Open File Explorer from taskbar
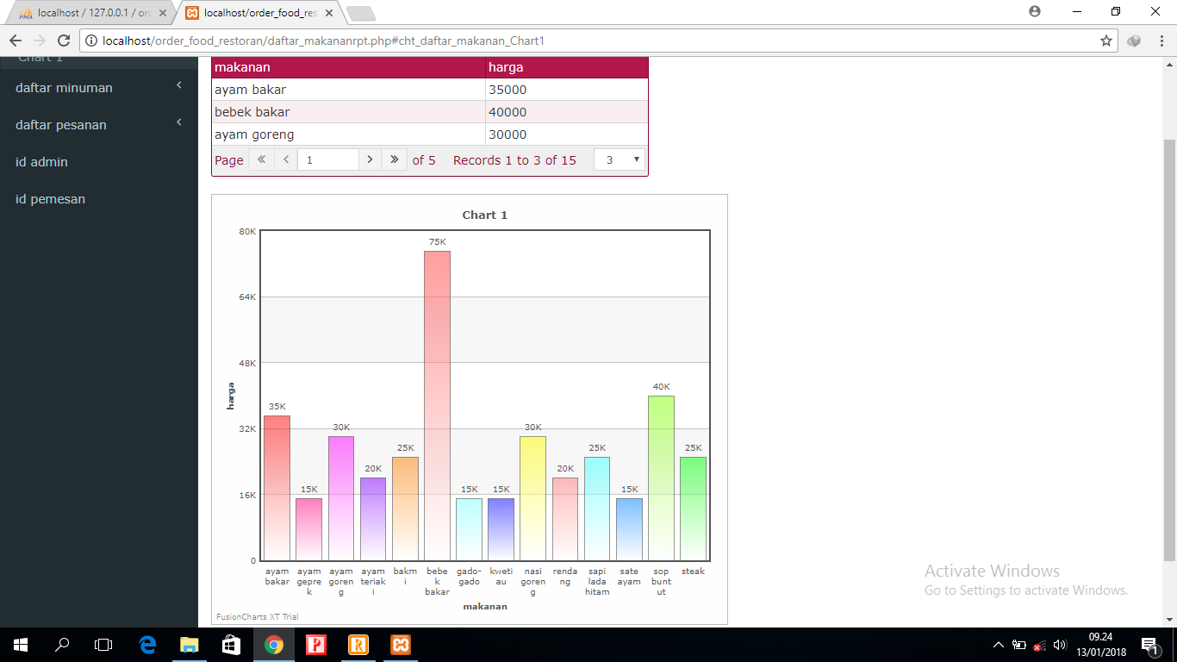Image resolution: width=1177 pixels, height=662 pixels. coord(190,644)
